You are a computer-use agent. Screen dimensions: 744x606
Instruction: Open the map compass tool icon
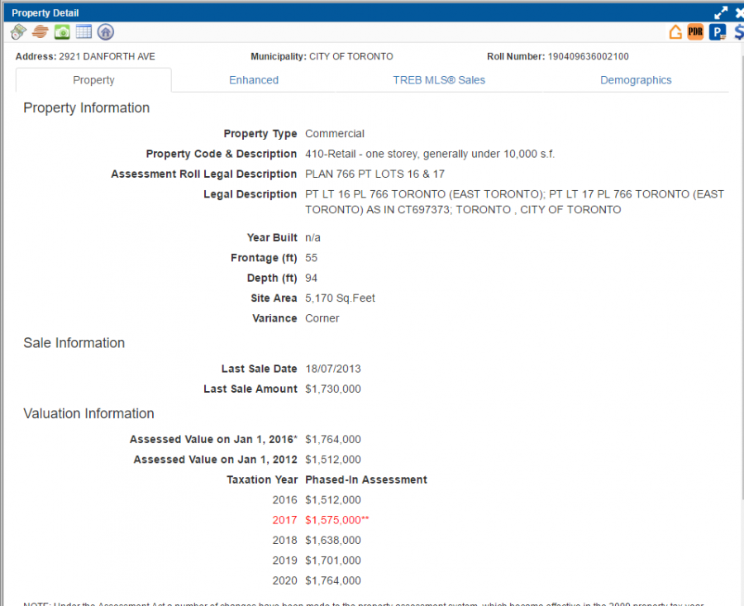click(x=18, y=31)
